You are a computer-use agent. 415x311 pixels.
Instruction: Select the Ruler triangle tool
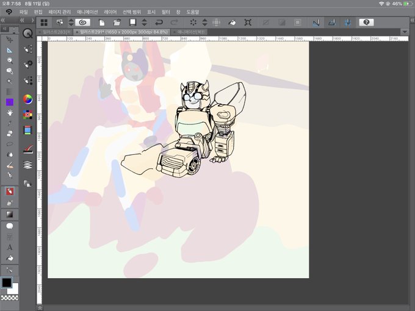[x=10, y=50]
